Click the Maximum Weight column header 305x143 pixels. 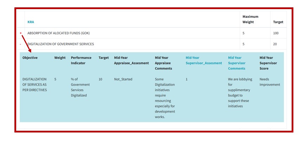pos(250,19)
